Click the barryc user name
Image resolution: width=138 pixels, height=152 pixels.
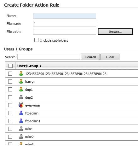30,82
